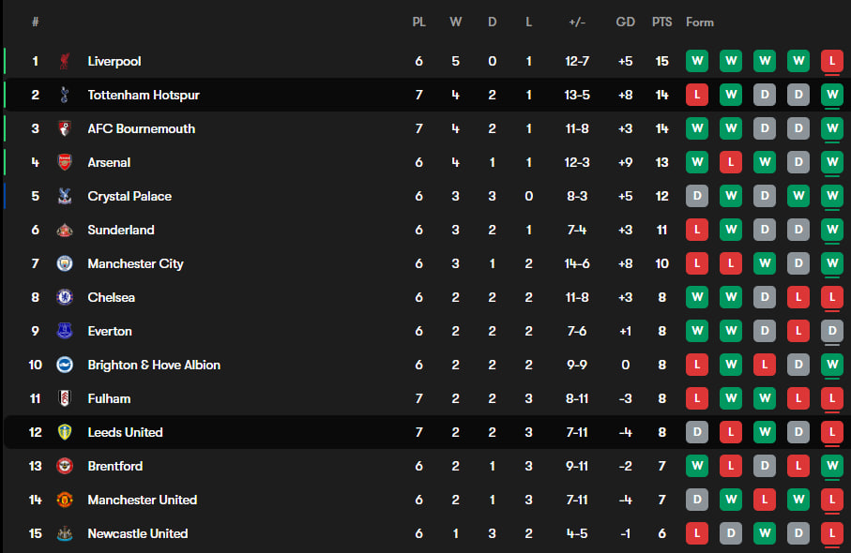Click the Manchester United crest
This screenshot has width=851, height=553.
pos(65,500)
